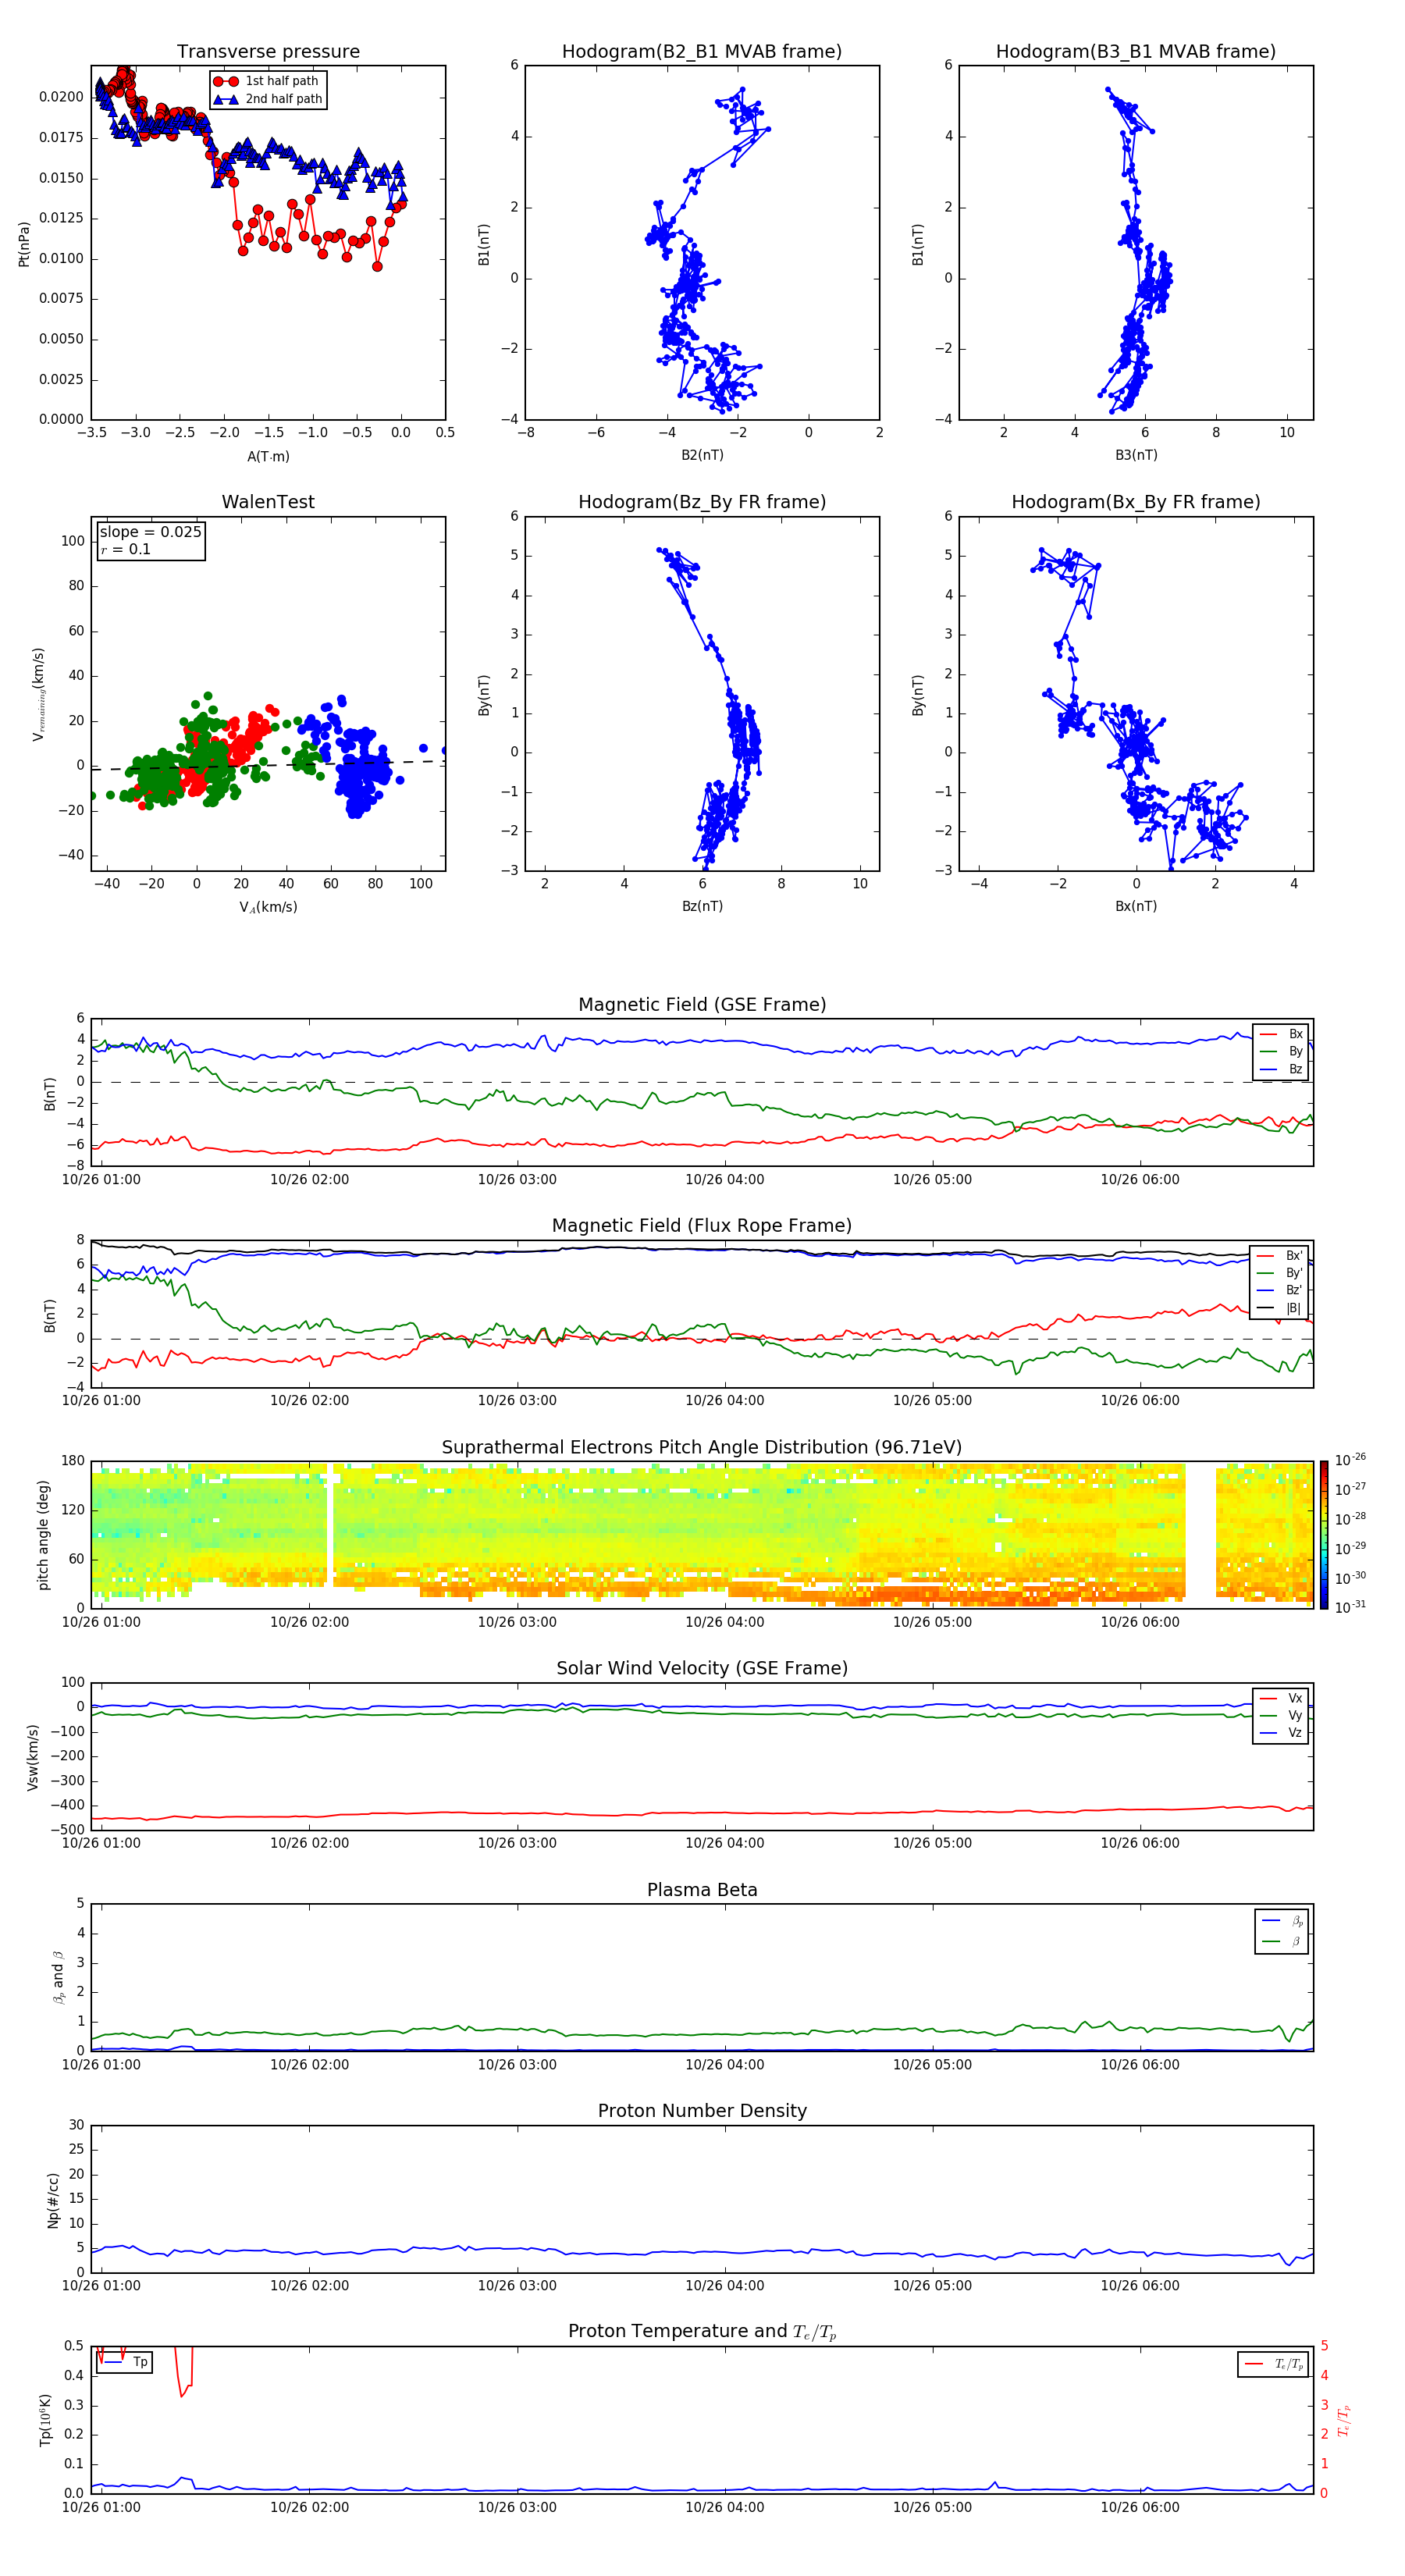Screen dimensions: 1405x2576
Task: Select 'Bz' in the GSE magnetic field legend
Action: pos(1281,1069)
